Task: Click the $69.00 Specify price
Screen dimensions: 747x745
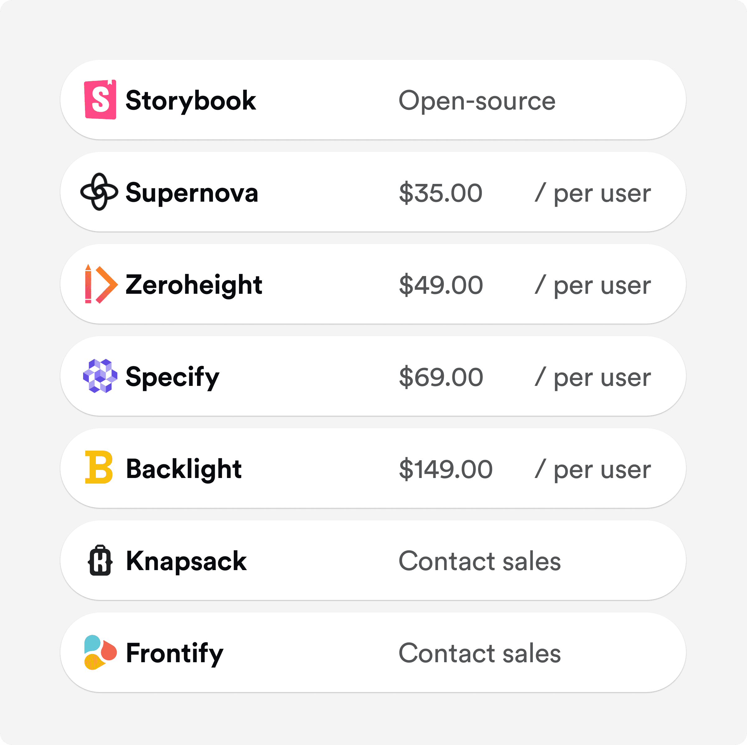Action: pyautogui.click(x=441, y=377)
